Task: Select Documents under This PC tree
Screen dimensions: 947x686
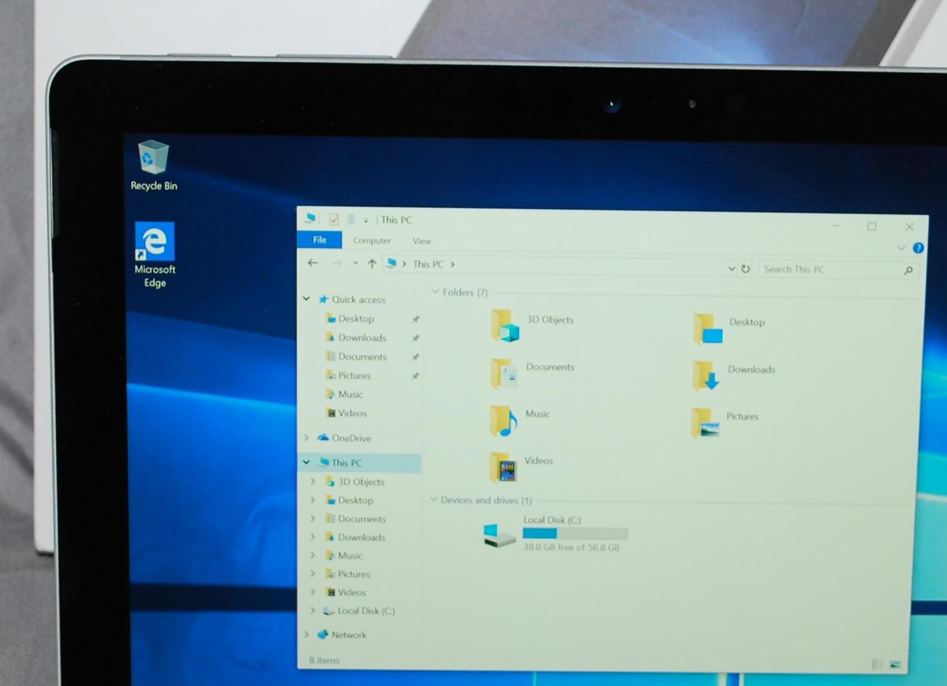Action: pos(361,519)
